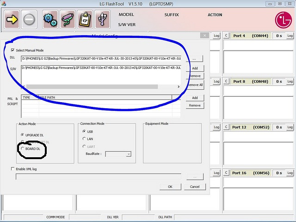
Task: Select BOARD DL radio button
Action: tap(23, 148)
